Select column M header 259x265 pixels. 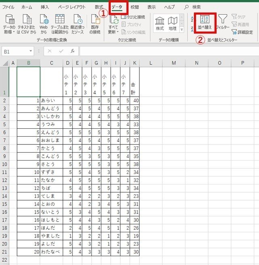point(174,63)
